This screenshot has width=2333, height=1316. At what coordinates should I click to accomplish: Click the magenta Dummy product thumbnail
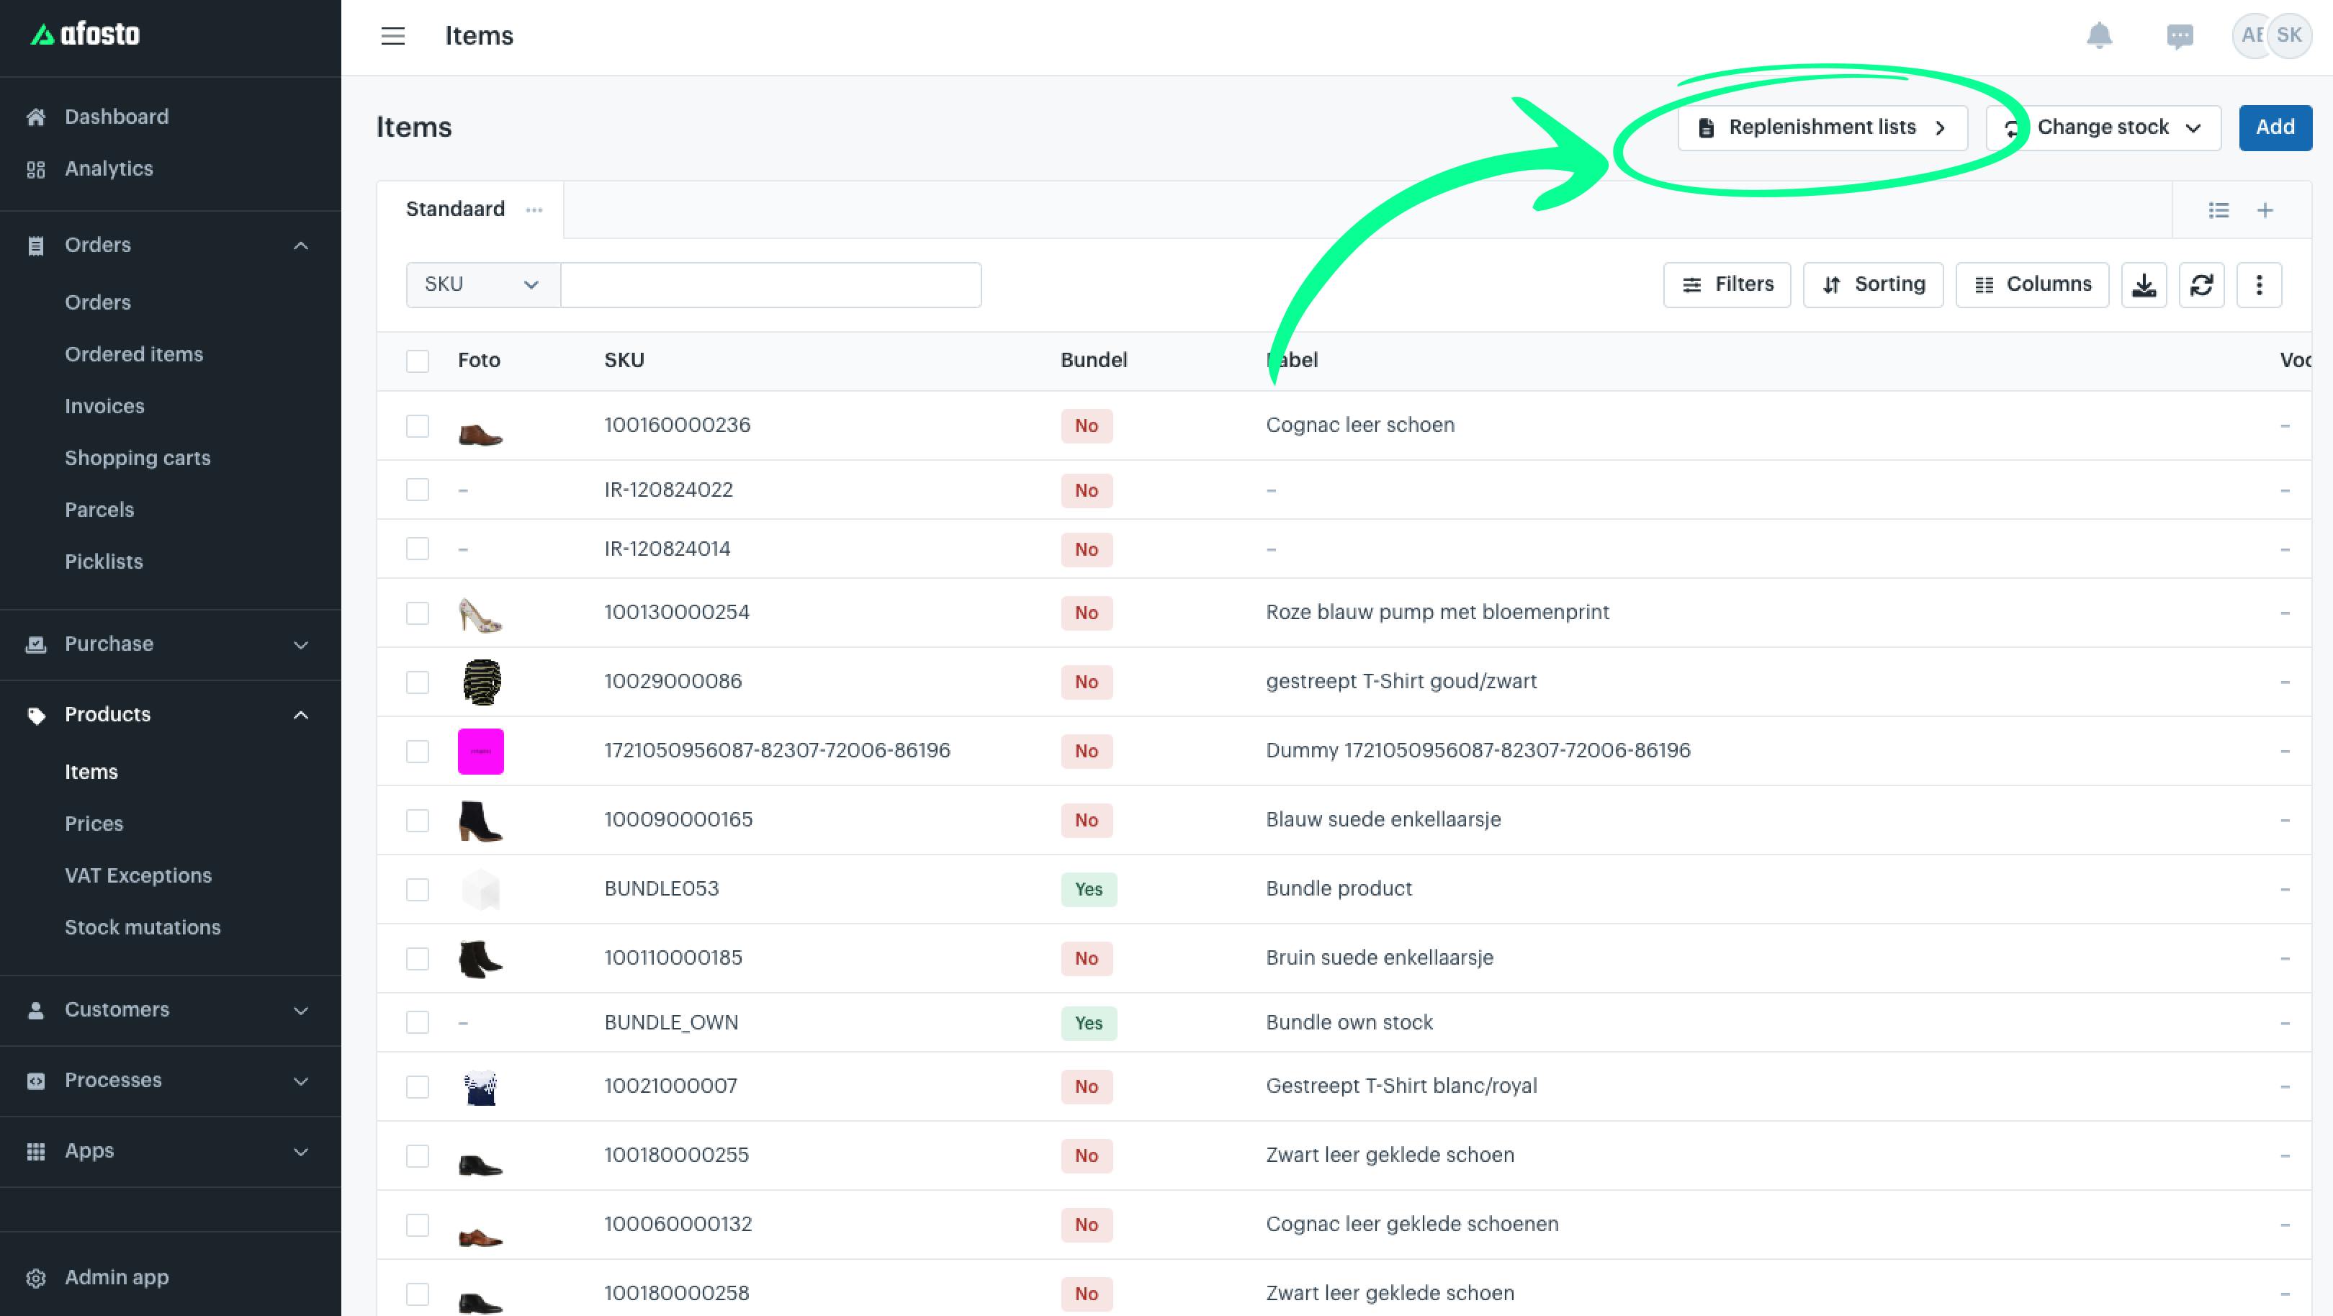(x=481, y=751)
